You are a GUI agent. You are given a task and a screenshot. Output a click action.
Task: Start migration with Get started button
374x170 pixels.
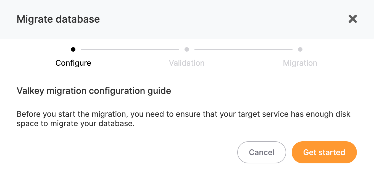pos(324,152)
